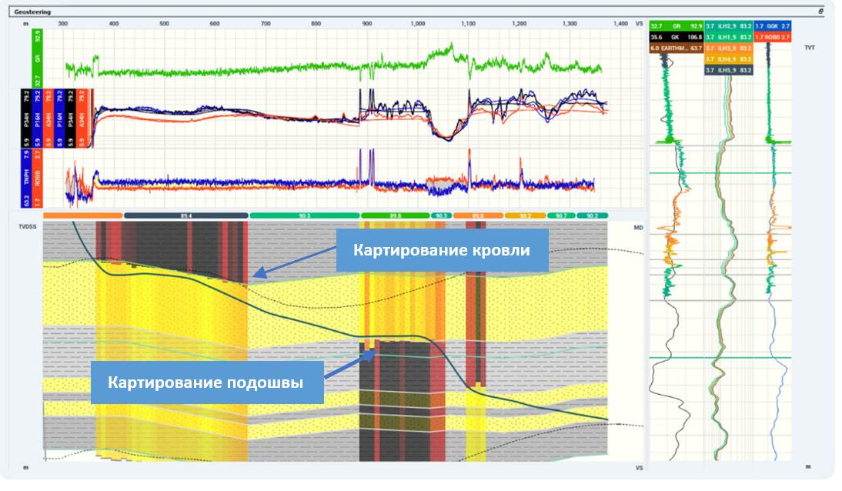Click the 1,400 tick on VS axis
Image resolution: width=842 pixels, height=491 pixels.
coord(620,24)
